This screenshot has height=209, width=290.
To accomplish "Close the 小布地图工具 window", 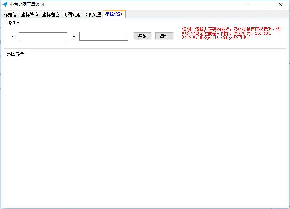I will click(x=281, y=5).
